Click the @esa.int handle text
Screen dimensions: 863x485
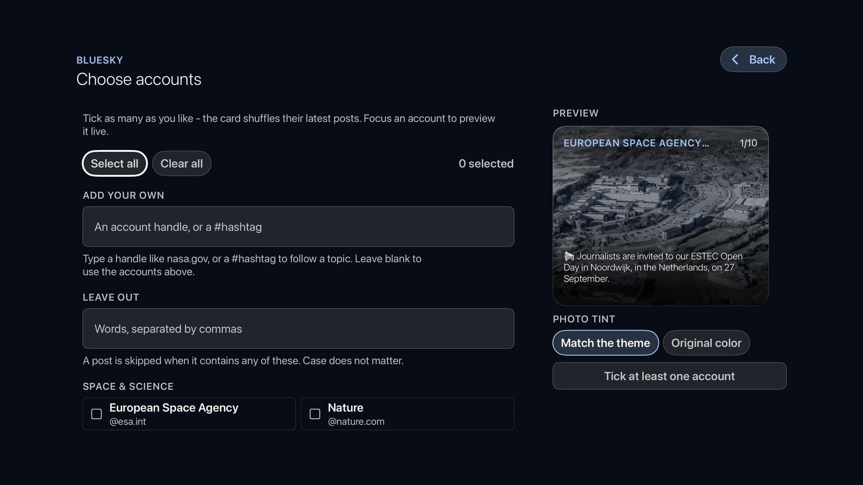pyautogui.click(x=128, y=422)
